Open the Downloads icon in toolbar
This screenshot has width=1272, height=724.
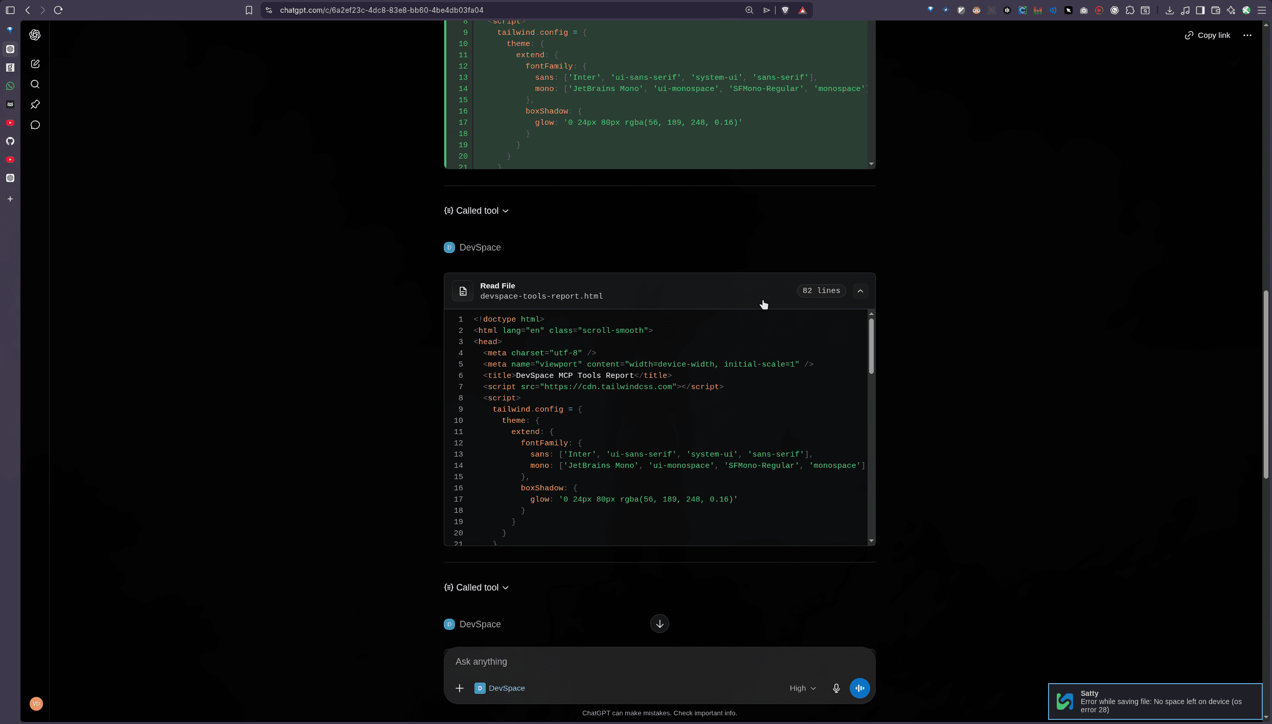click(x=1169, y=10)
